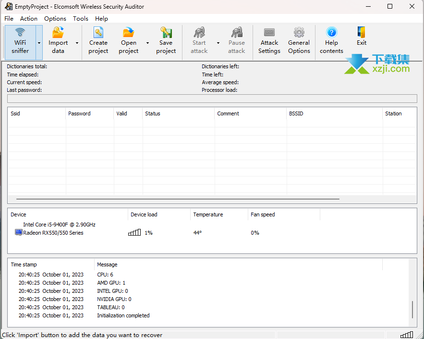The image size is (424, 339).
Task: Click the Time stamp column header
Action: pyautogui.click(x=51, y=264)
